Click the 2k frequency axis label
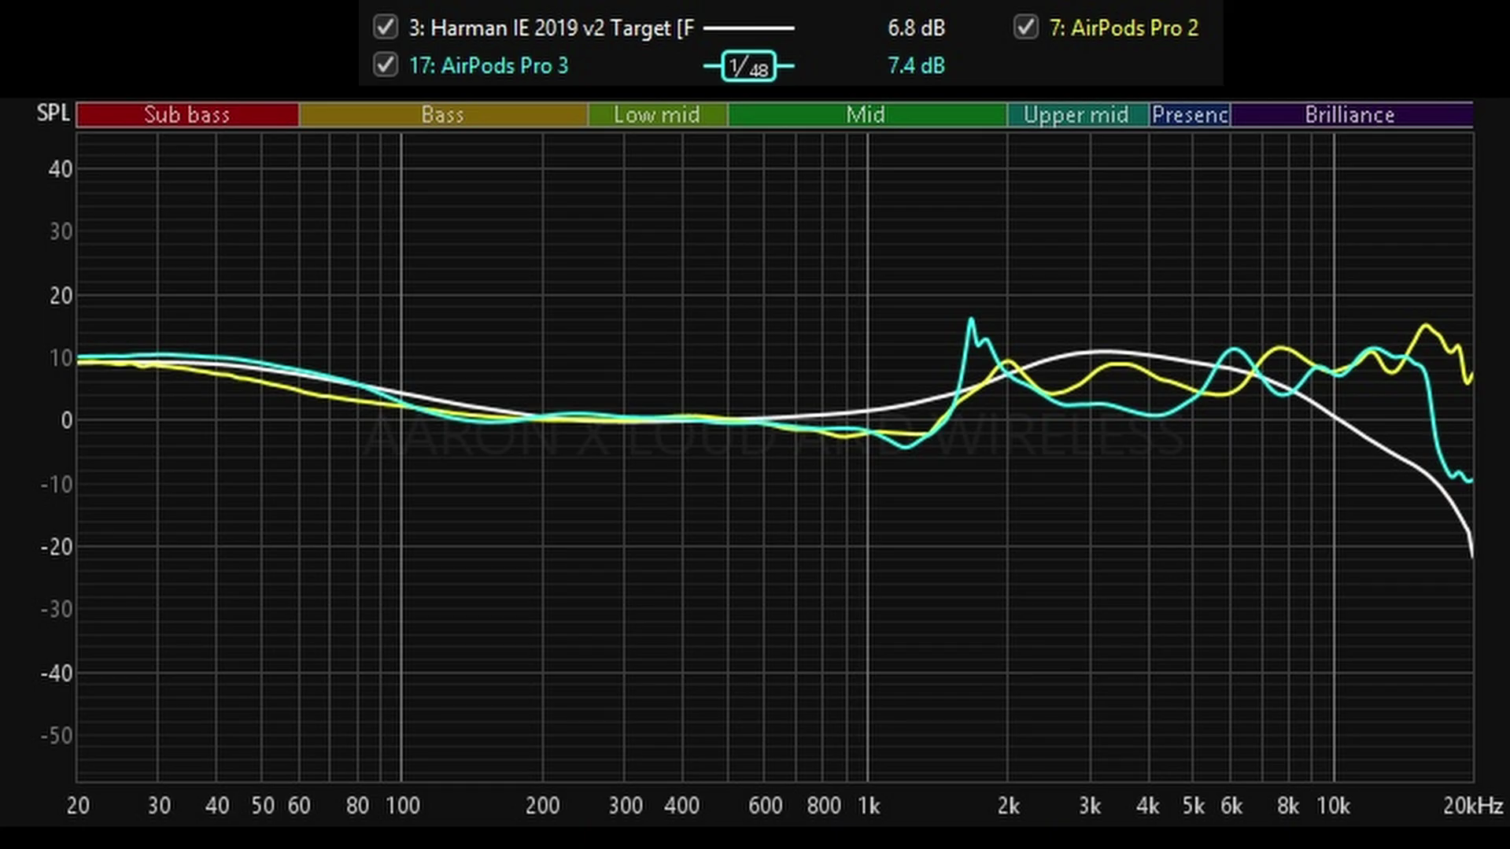 [1008, 806]
